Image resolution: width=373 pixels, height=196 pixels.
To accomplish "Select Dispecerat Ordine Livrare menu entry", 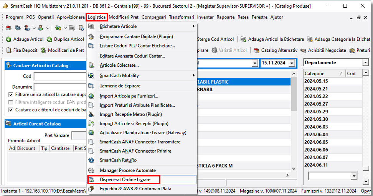I will click(142, 180).
